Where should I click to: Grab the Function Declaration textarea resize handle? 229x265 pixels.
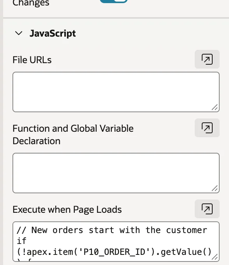(x=215, y=189)
